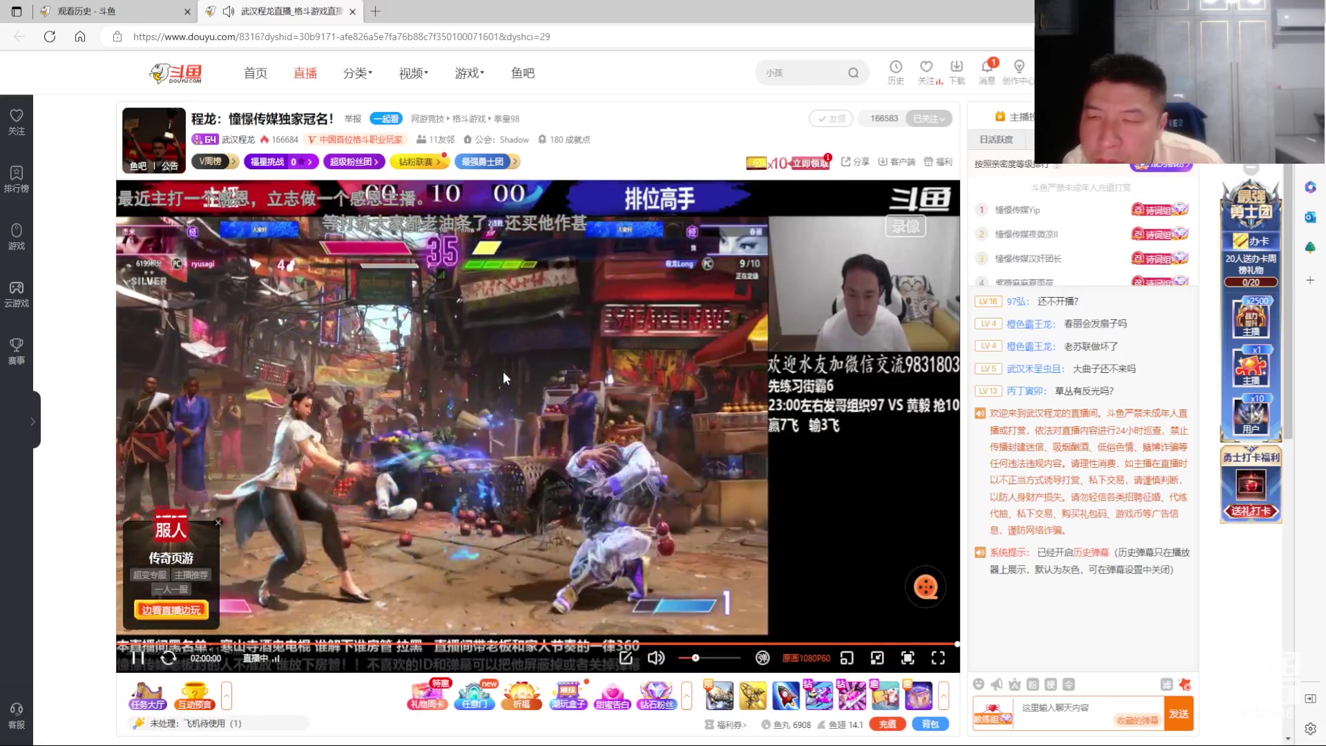The width and height of the screenshot is (1326, 746).
Task: Click 立即领取 claim now button
Action: coord(810,163)
